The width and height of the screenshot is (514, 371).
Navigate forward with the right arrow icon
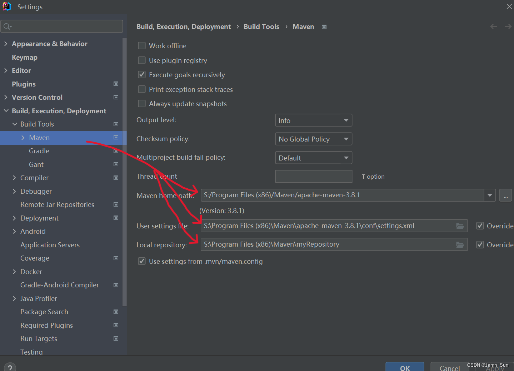(x=508, y=26)
